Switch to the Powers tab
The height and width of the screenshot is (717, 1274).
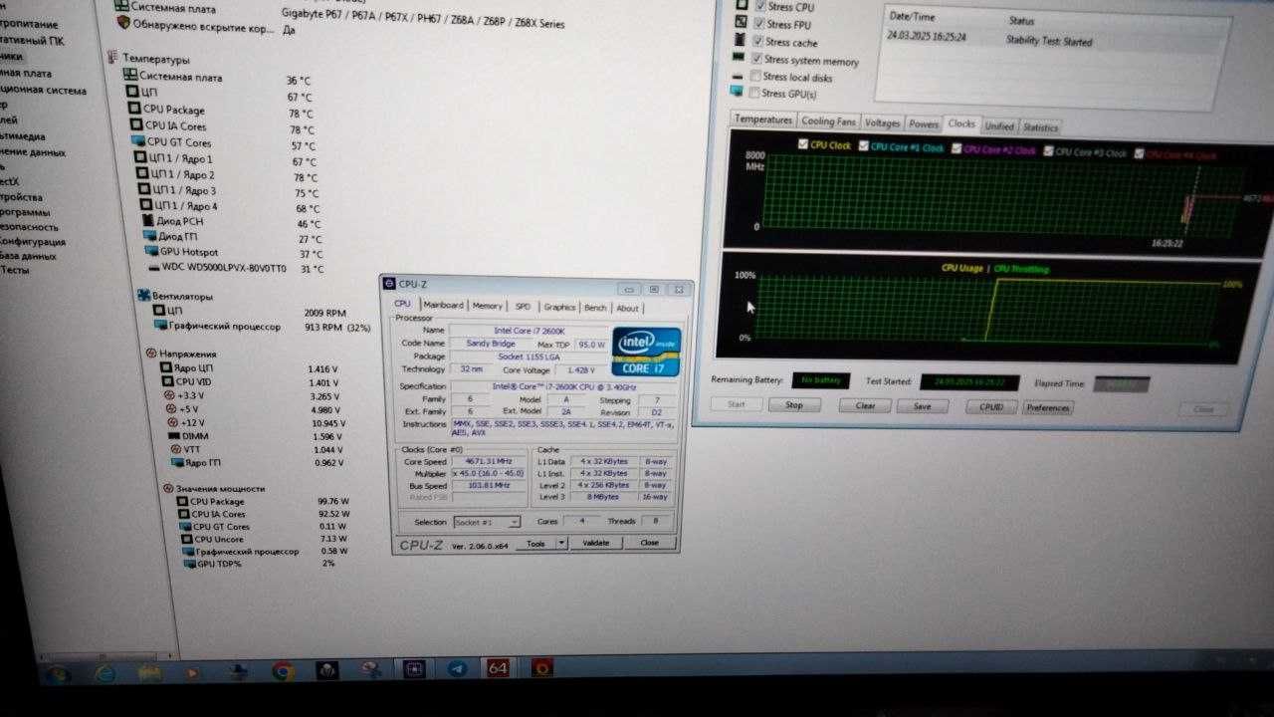pos(924,124)
